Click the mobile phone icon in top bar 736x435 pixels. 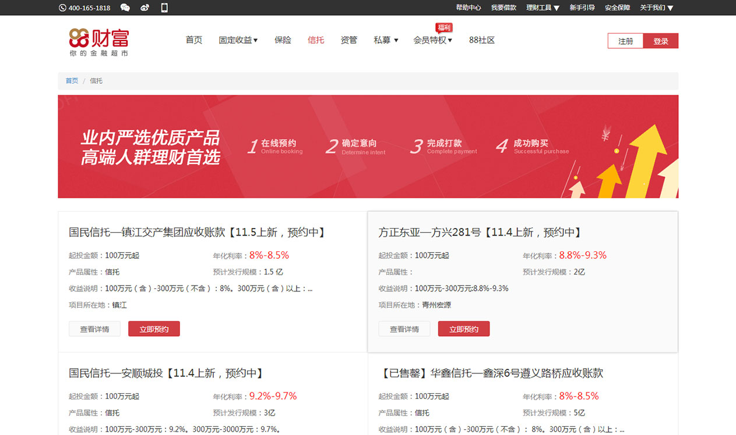[x=164, y=8]
